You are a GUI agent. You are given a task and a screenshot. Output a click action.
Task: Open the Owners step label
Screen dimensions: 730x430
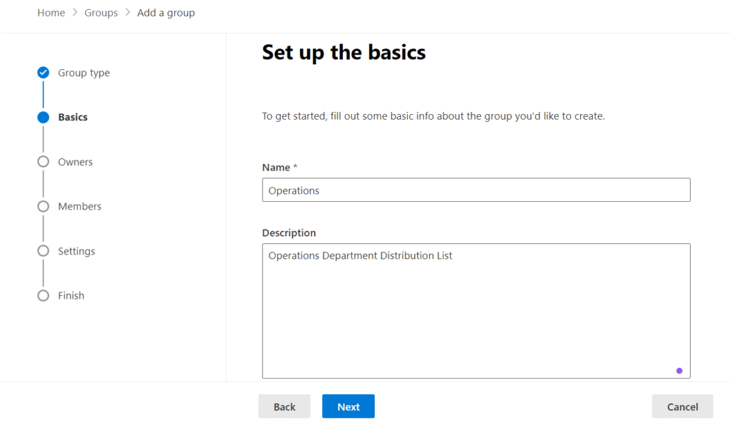[76, 162]
